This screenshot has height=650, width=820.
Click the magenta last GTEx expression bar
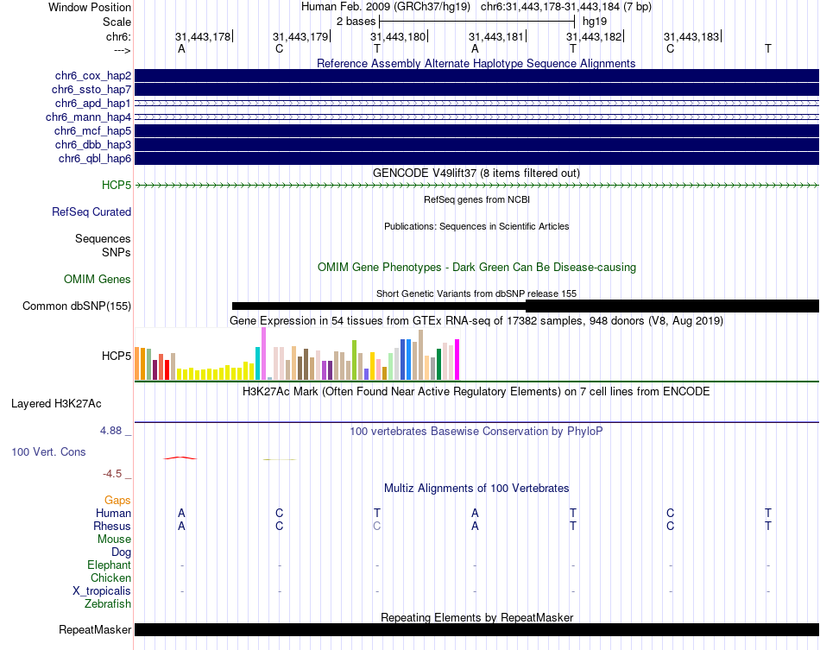[457, 359]
